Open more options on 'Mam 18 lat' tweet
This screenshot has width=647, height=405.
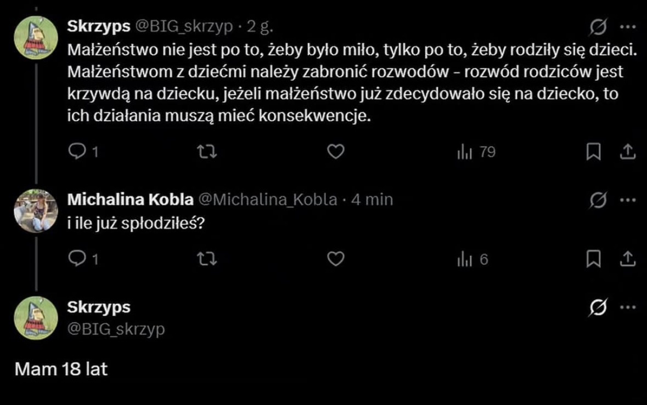[x=626, y=309]
